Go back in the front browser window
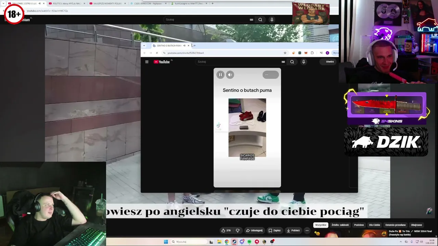This screenshot has height=246, width=438. click(144, 53)
